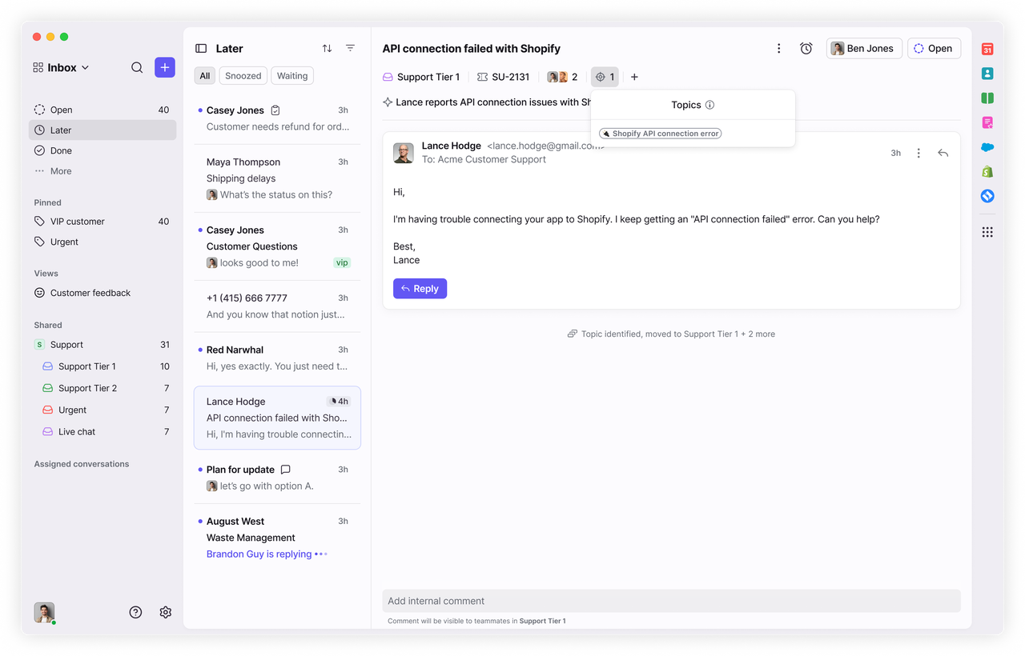The height and width of the screenshot is (656, 1025).
Task: Click the purple compose plus icon
Action: pos(165,67)
